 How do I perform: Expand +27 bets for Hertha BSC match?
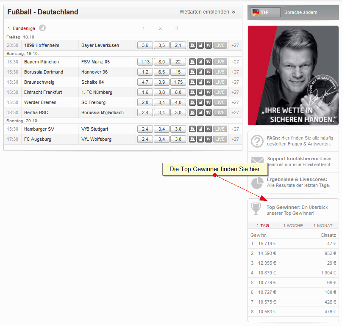(235, 112)
